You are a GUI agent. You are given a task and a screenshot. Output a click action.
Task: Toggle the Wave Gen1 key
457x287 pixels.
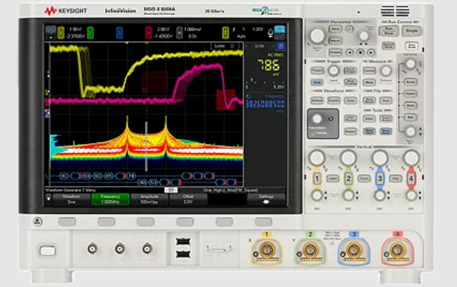369,131
